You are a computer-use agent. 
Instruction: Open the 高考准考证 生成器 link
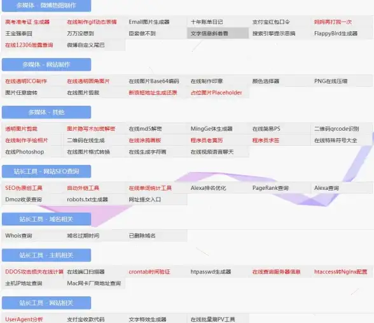tap(27, 22)
